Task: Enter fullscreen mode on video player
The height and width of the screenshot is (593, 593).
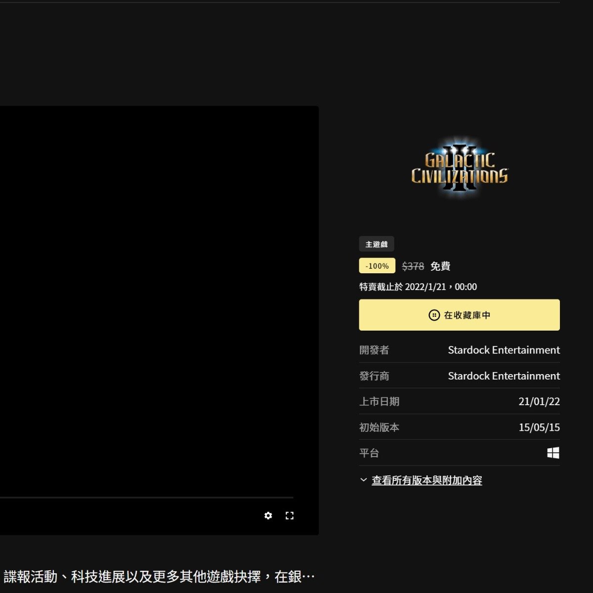Action: click(290, 515)
